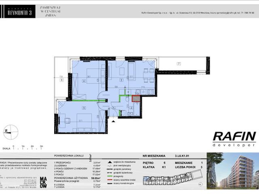Viewport: 259px width, 194px height.
Task: Click the building render thumbnail
Action: 233,171
